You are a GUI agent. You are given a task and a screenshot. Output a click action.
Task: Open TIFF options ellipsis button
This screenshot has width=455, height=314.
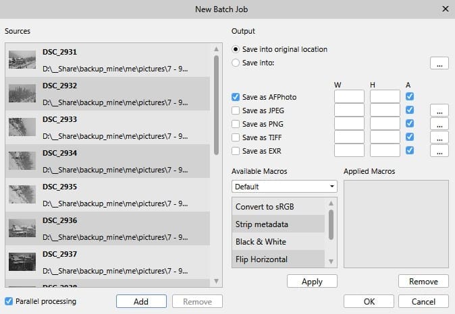[439, 137]
